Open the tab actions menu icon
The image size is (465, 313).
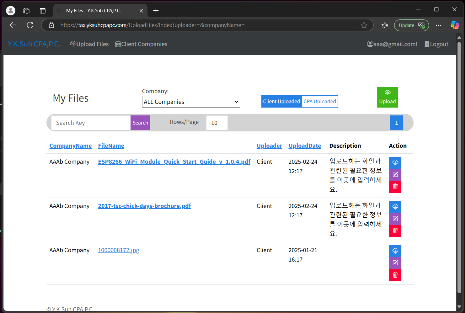(x=43, y=11)
